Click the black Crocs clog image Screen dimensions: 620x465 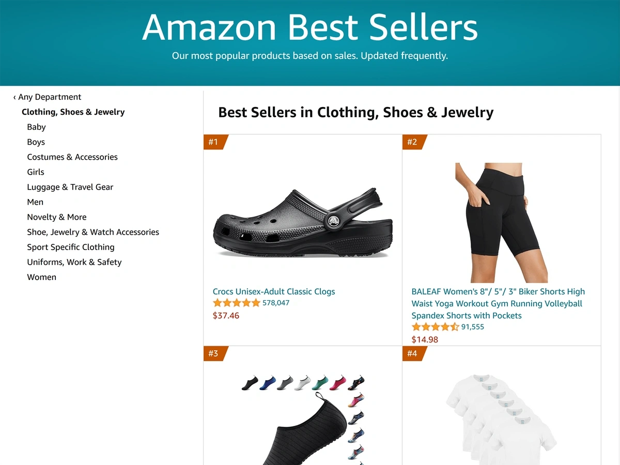tap(303, 223)
